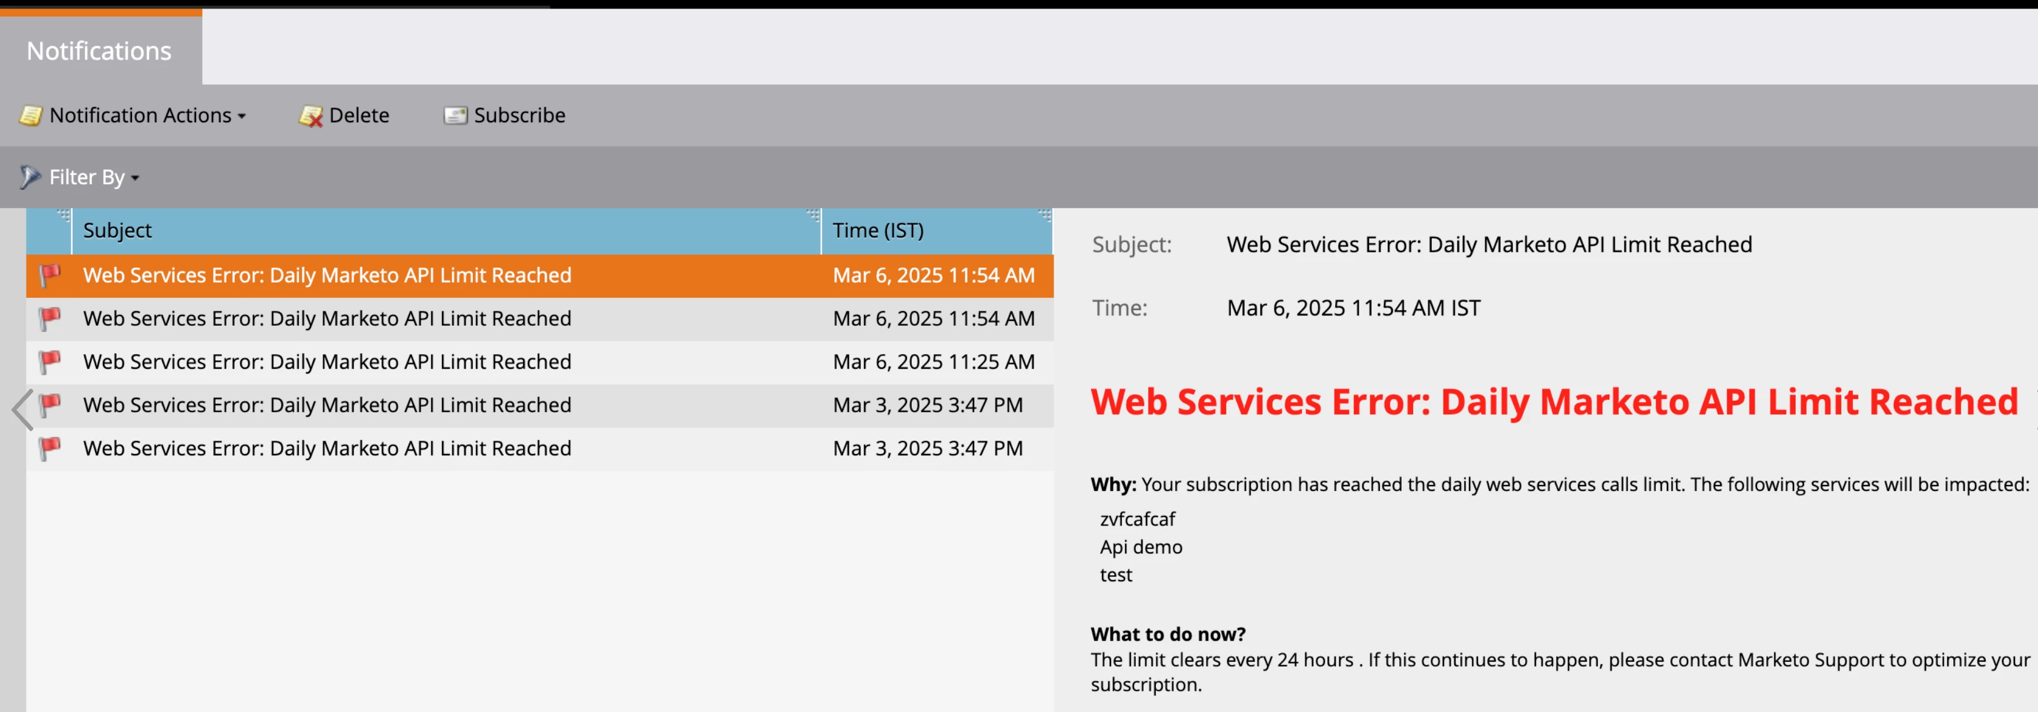Select first Mar 3 3:47 PM notification subject
The height and width of the screenshot is (712, 2038).
327,405
